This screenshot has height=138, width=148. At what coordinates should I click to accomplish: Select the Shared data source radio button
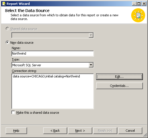7,29
